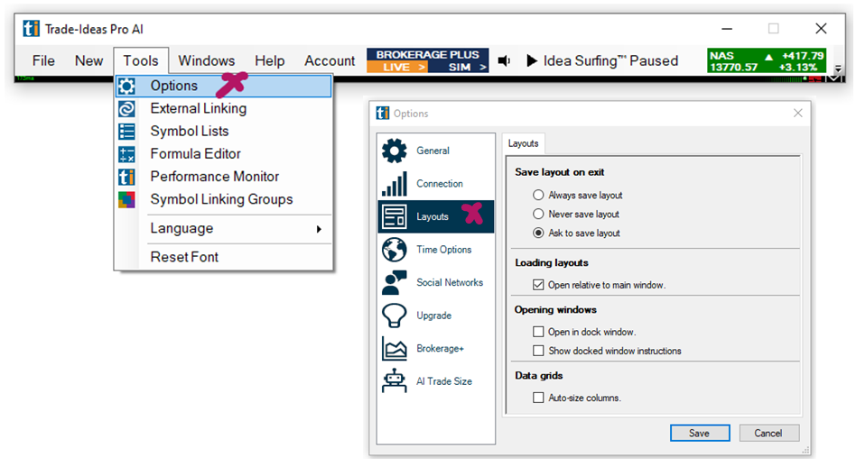Select the Upgrade lightbulb icon
This screenshot has height=476, width=856.
click(395, 316)
